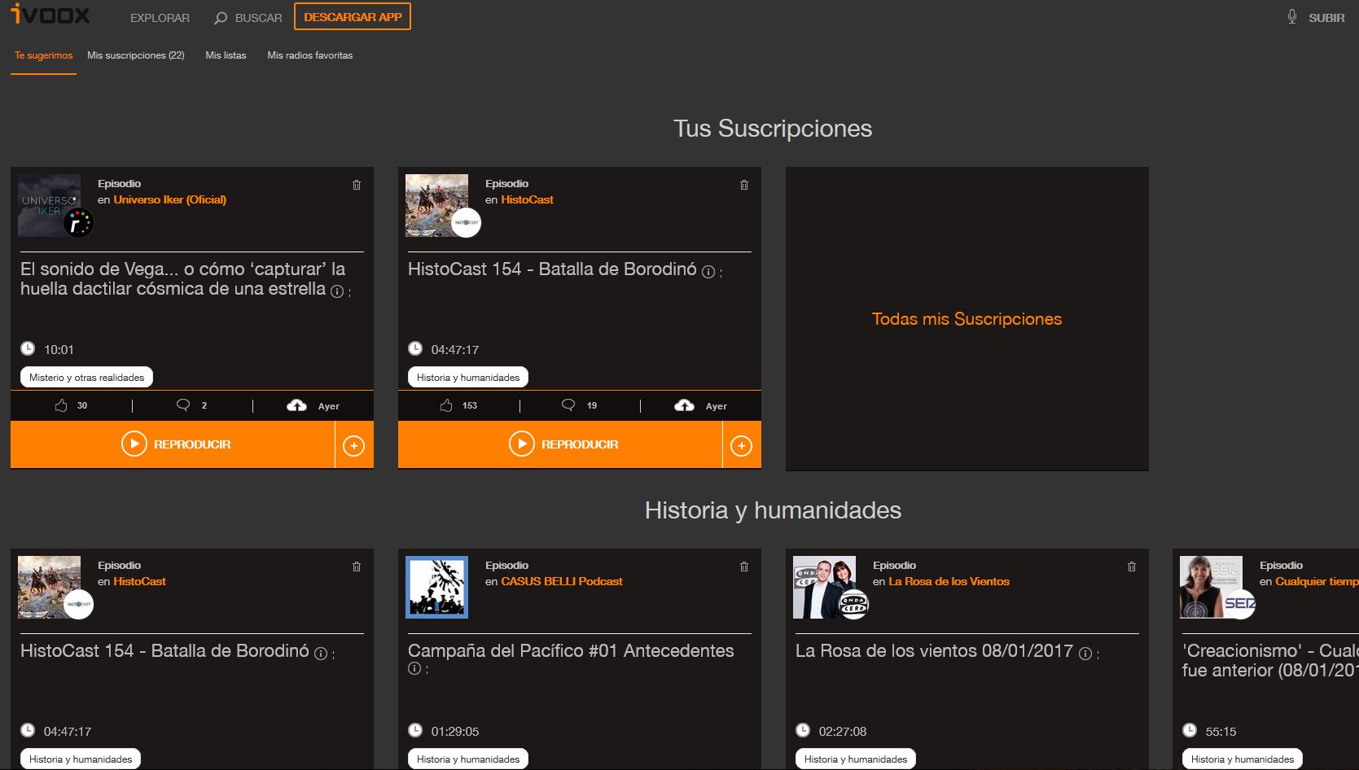Open HistoCast 154 title in Historia y humanidades section
The image size is (1359, 770).
pos(164,651)
